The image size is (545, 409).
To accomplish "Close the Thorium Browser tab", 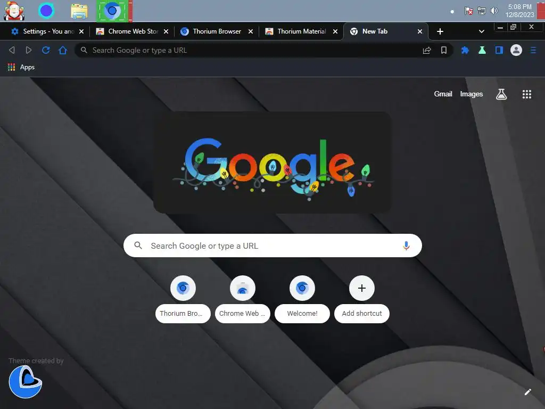I will (x=251, y=31).
